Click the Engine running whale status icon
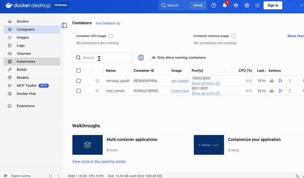304x178 pixels. pos(6,176)
